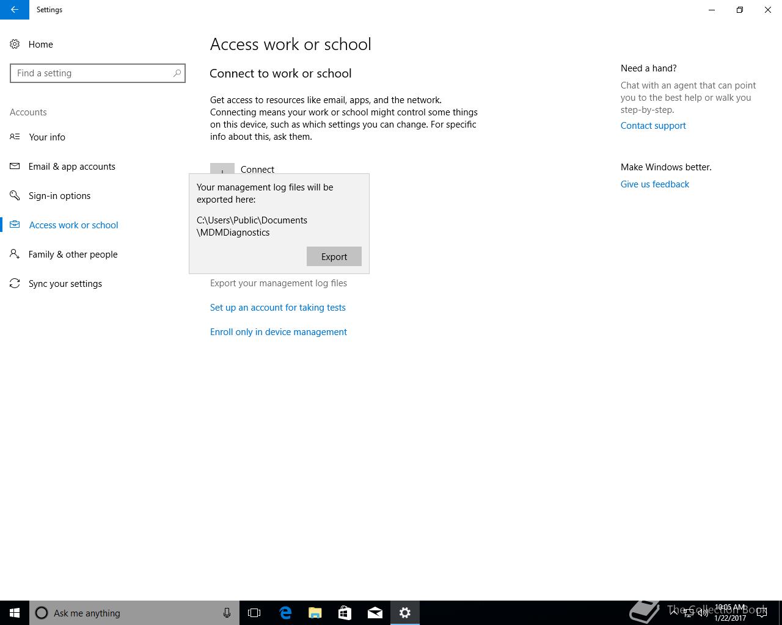Image resolution: width=782 pixels, height=625 pixels.
Task: Click the briefcase icon for Access work or school
Action: [15, 225]
